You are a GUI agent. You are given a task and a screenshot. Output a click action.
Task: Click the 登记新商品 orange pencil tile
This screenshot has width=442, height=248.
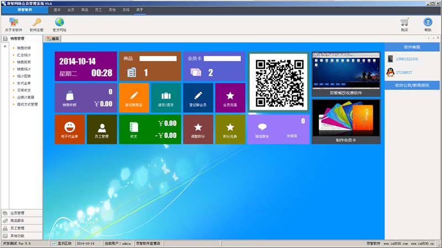coord(134,98)
